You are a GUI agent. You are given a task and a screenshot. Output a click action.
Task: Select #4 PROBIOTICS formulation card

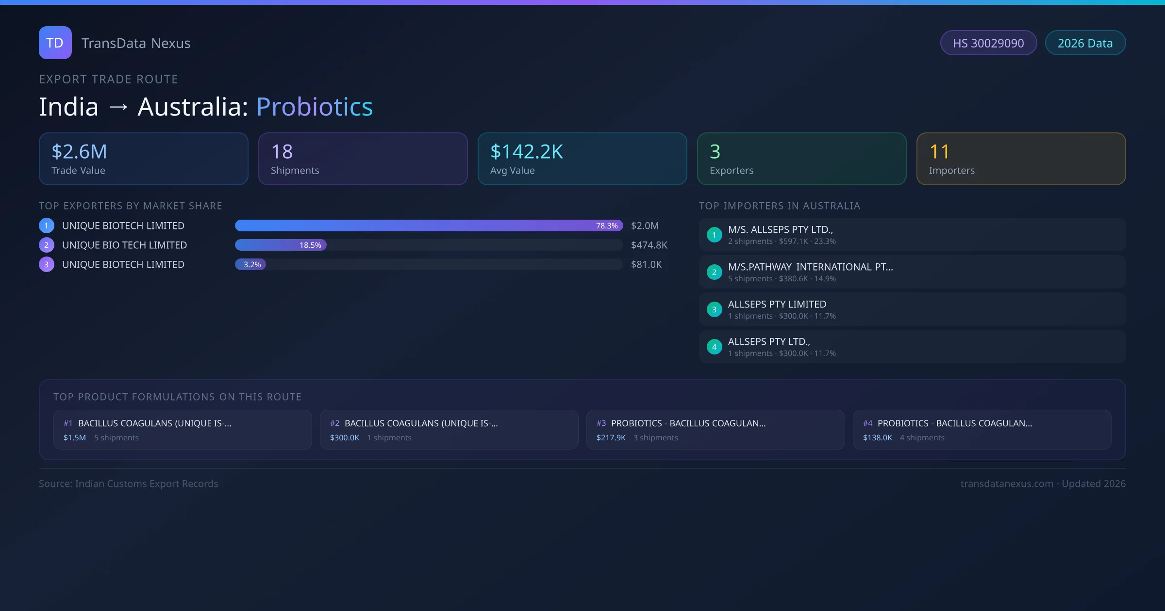[982, 430]
